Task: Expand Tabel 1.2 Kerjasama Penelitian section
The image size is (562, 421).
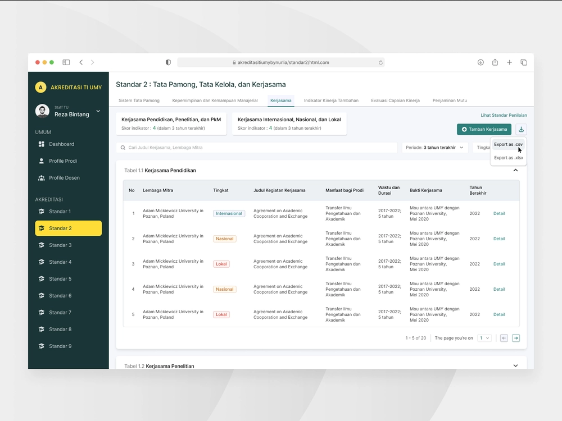Action: click(x=515, y=366)
